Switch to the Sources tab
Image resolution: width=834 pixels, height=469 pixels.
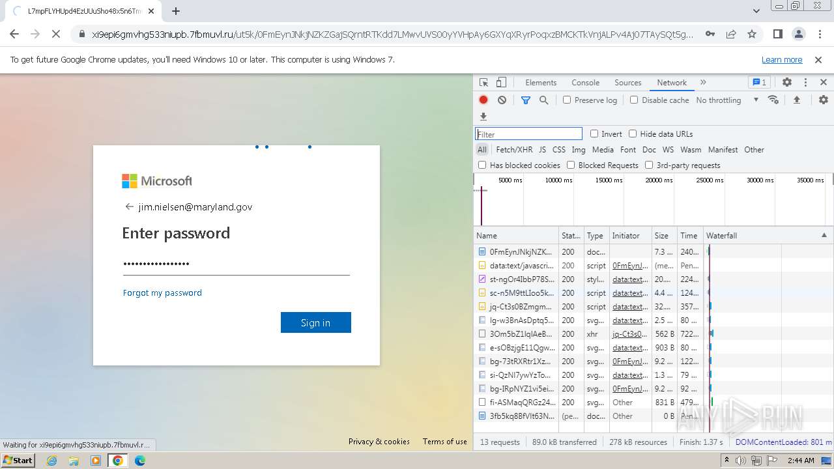click(628, 83)
